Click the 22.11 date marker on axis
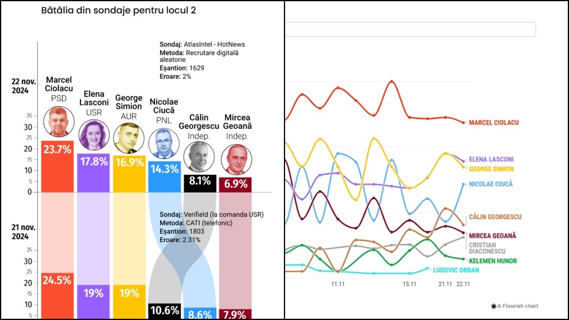 tap(463, 284)
